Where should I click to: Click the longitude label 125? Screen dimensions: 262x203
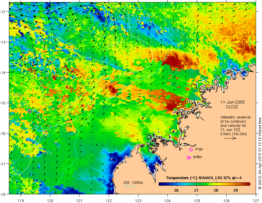pyautogui.click(x=197, y=201)
